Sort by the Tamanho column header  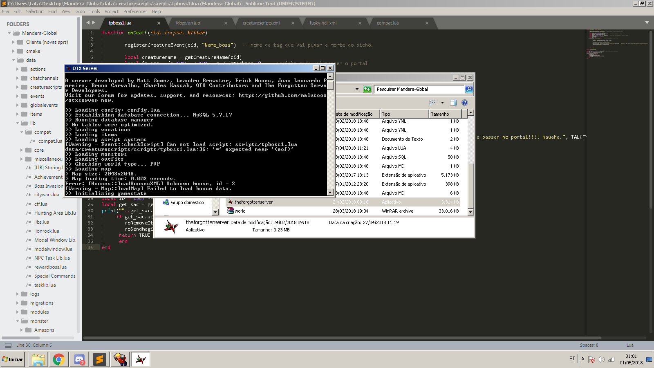pos(445,114)
